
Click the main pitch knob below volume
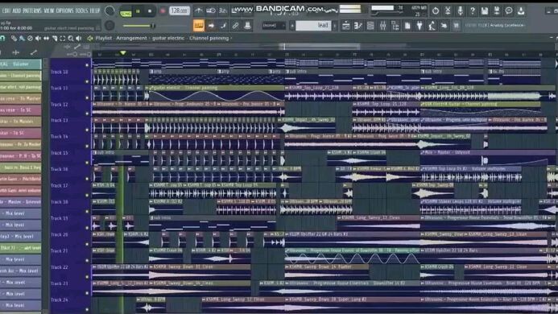pos(110,25)
